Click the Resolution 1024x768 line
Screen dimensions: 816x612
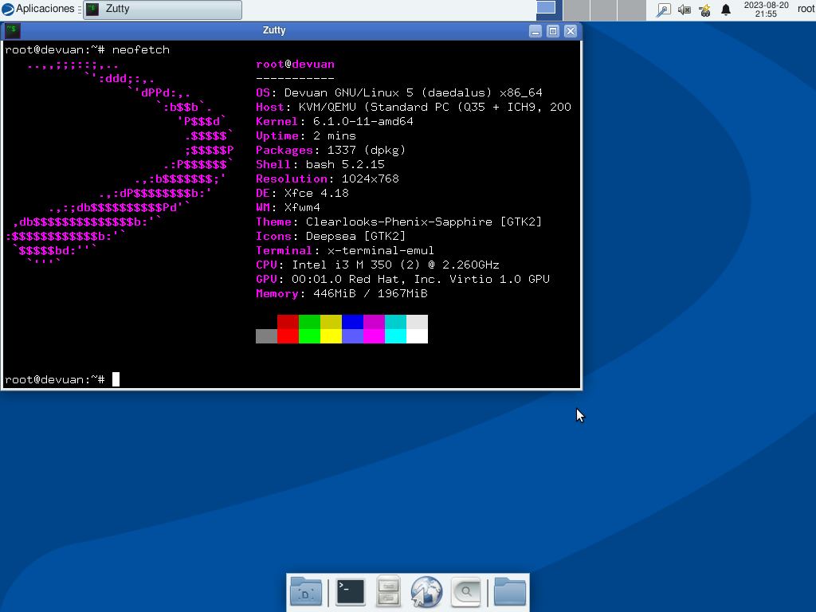328,178
